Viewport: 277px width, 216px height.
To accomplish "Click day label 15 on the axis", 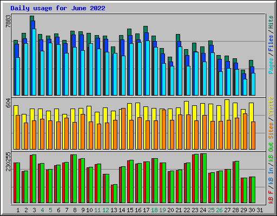I will point(130,210).
